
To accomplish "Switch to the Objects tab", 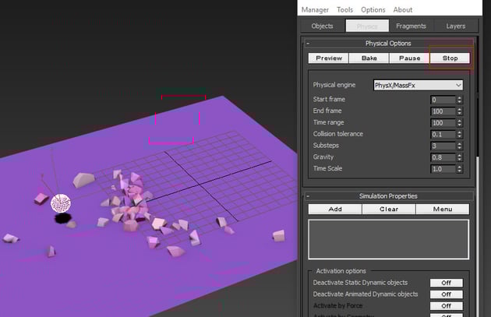I will pyautogui.click(x=322, y=26).
